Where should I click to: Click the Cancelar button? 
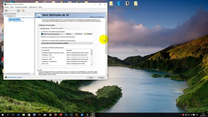point(101,78)
